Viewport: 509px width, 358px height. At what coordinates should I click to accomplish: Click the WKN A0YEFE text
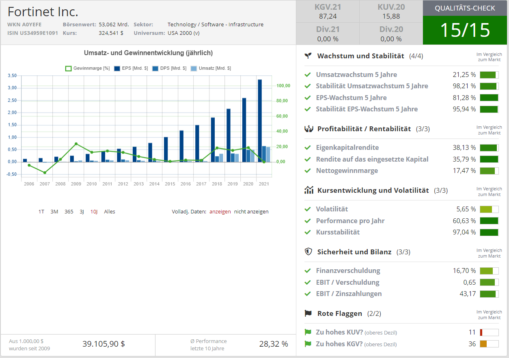point(24,25)
